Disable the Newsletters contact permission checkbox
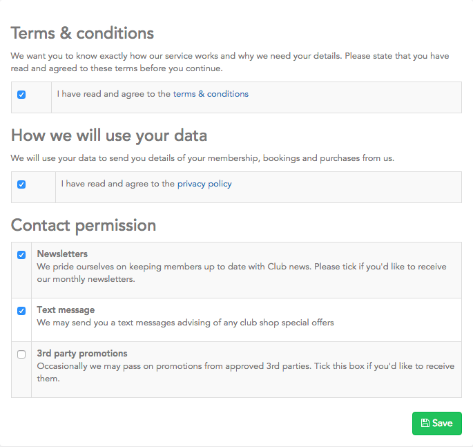 point(21,255)
